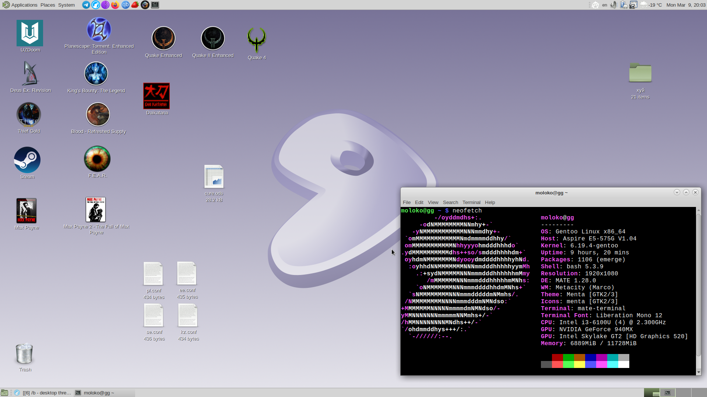Switch to the second workspace

(668, 393)
